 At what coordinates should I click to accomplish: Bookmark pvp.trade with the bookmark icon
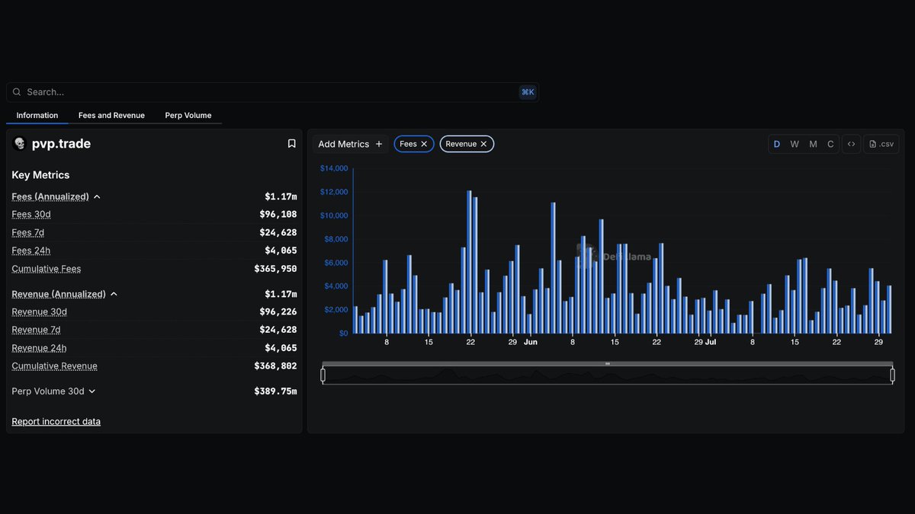click(291, 144)
